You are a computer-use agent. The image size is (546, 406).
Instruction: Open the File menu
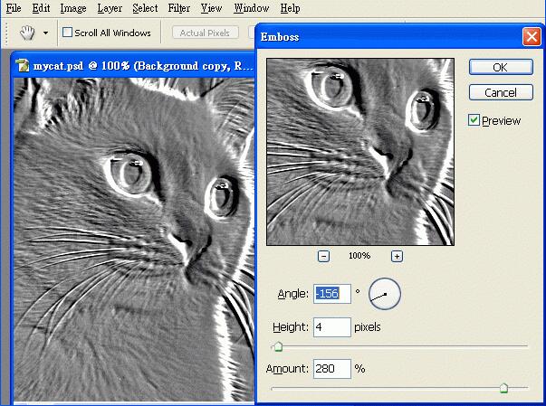click(x=14, y=8)
